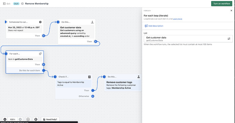Screen dimensions: 235x123
Task: Click the Check if input connector dot
Action: click(x=55, y=77)
